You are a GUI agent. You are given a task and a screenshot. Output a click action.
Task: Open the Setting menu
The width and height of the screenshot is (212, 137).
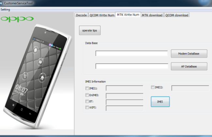(x=5, y=9)
